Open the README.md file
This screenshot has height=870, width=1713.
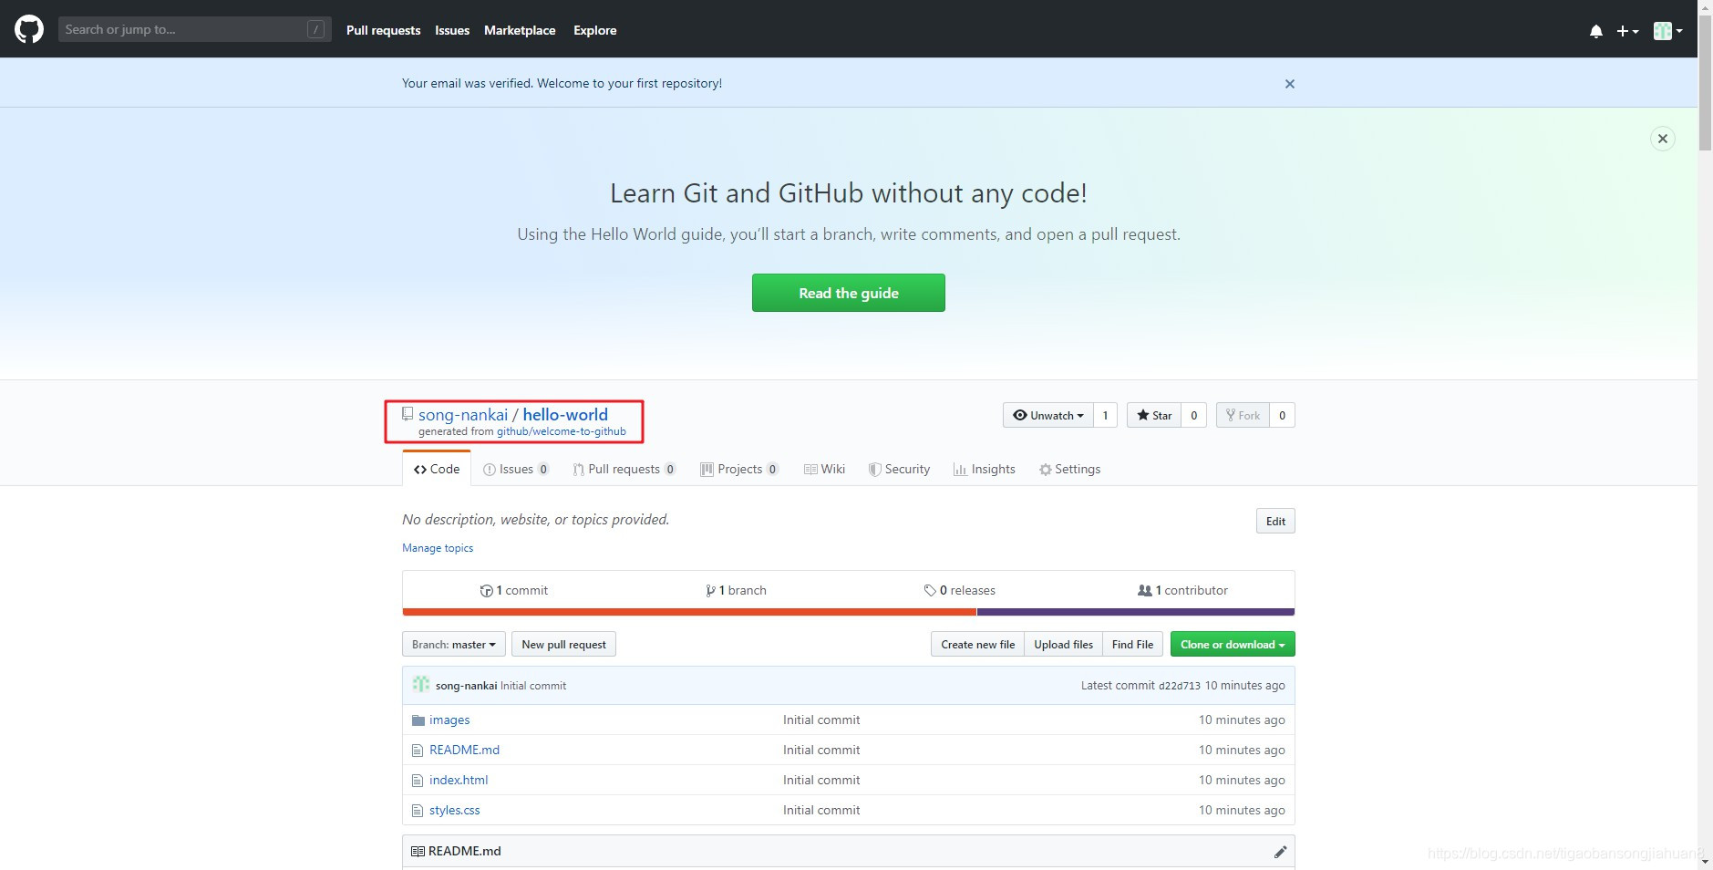(464, 750)
